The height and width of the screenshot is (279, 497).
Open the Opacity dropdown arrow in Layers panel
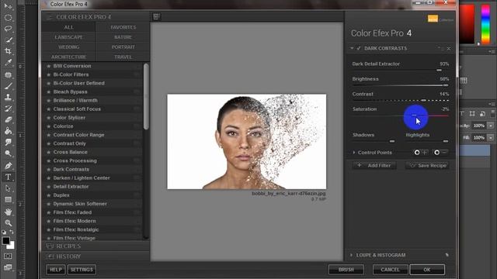pyautogui.click(x=491, y=126)
